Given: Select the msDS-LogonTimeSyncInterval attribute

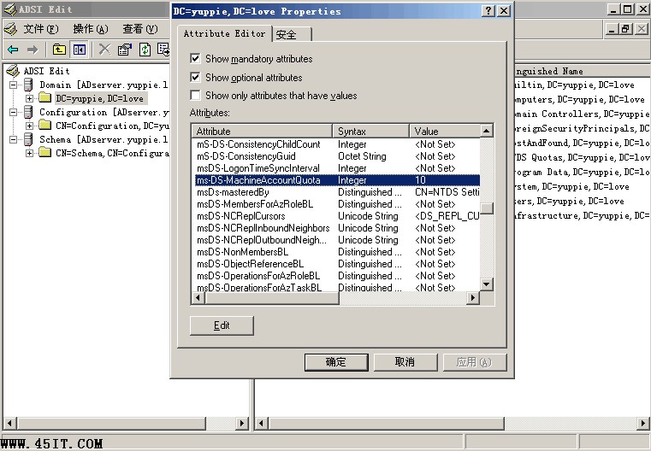Looking at the screenshot, I should tap(257, 168).
